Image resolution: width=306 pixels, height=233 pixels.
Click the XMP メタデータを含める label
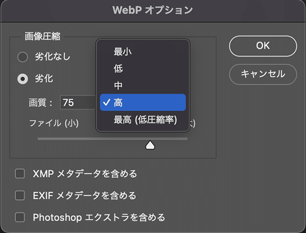[85, 174]
